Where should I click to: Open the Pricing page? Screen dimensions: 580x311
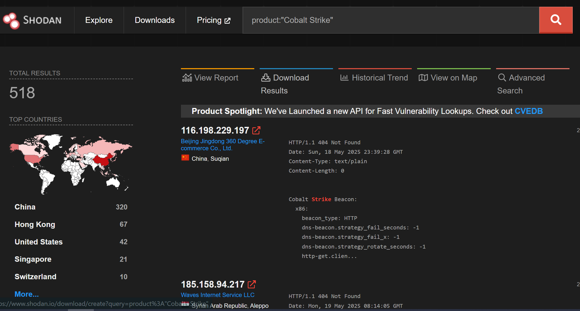214,20
